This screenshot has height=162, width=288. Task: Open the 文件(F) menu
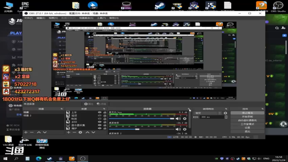[28, 18]
